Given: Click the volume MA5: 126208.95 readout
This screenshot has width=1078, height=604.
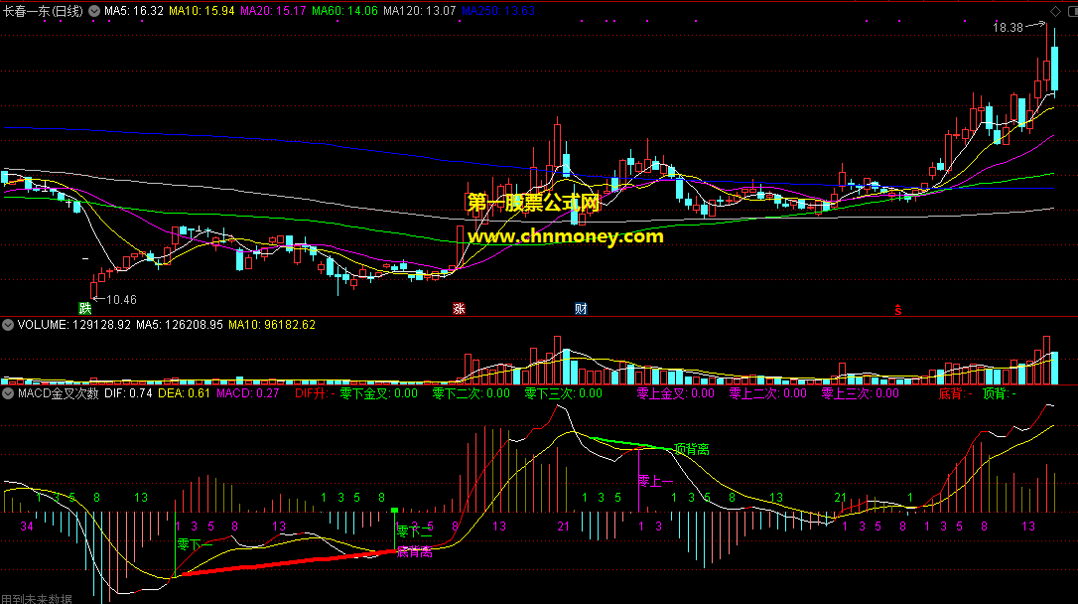Looking at the screenshot, I should [180, 325].
